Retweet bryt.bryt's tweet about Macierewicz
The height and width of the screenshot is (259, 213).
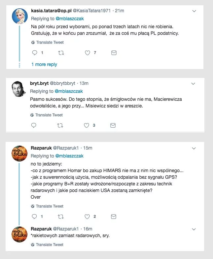(60, 126)
